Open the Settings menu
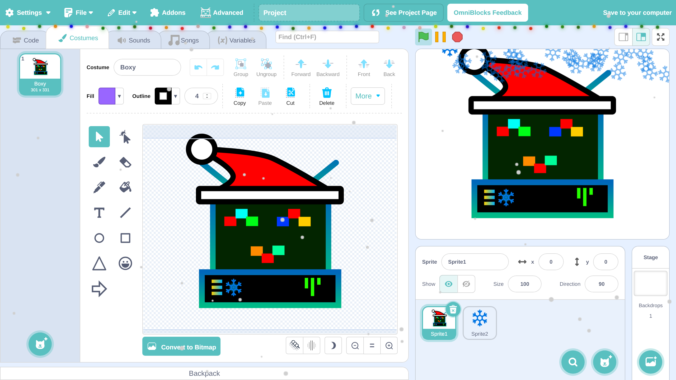 click(x=28, y=13)
